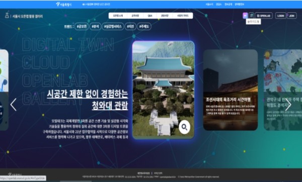Switch to list view icon beside OPENLAB

(251, 16)
